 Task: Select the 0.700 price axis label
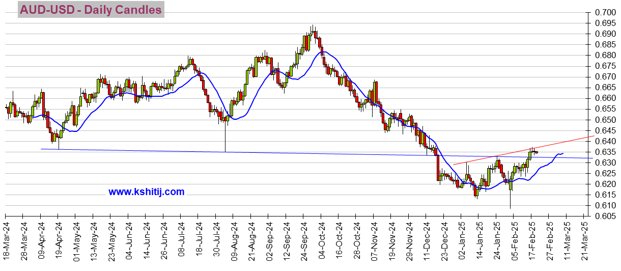tap(606, 12)
